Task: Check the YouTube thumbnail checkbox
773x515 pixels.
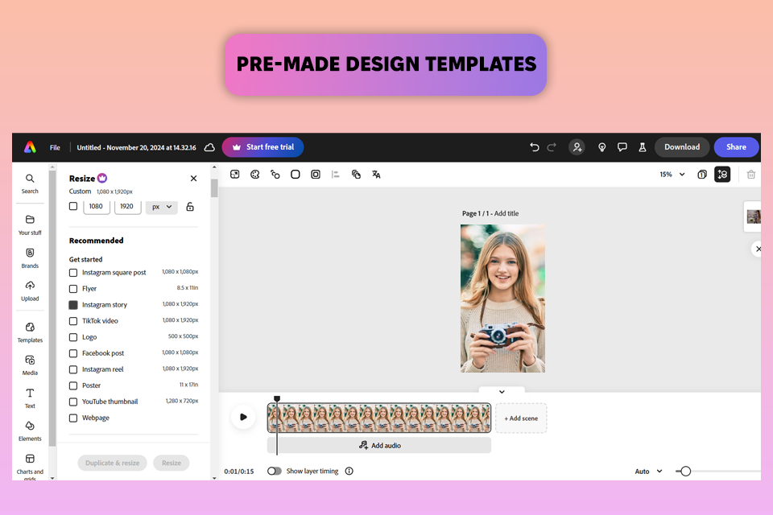Action: (73, 402)
